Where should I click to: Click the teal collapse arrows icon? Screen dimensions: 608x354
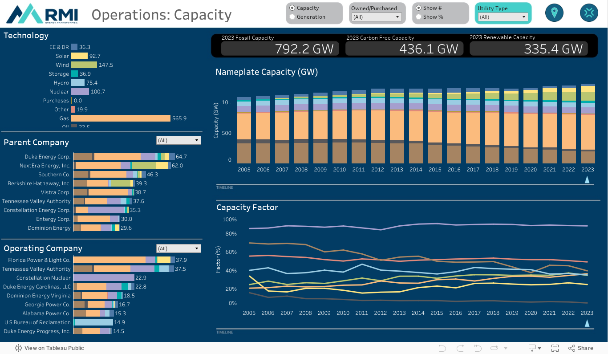(x=589, y=12)
